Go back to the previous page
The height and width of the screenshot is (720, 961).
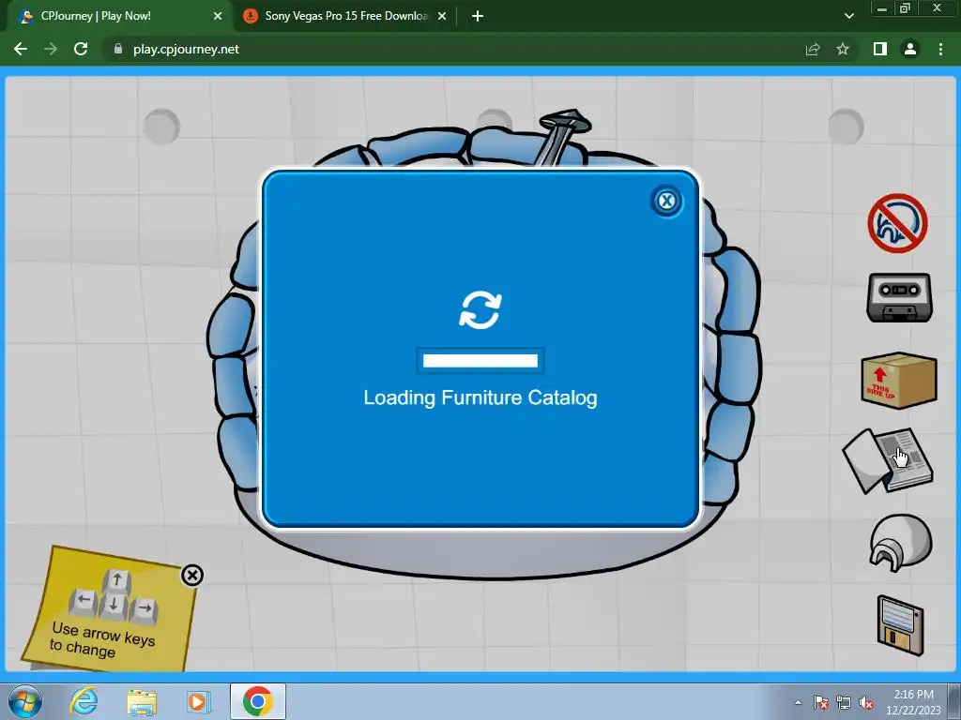coord(21,49)
